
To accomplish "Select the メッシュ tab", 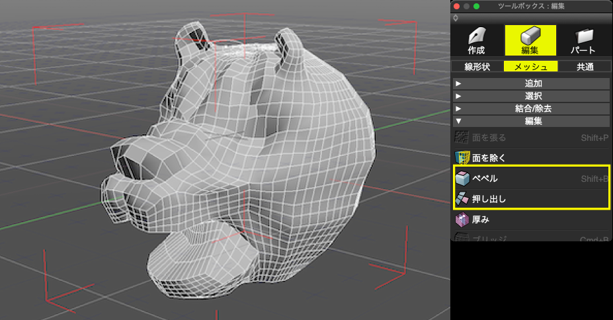I will click(530, 66).
